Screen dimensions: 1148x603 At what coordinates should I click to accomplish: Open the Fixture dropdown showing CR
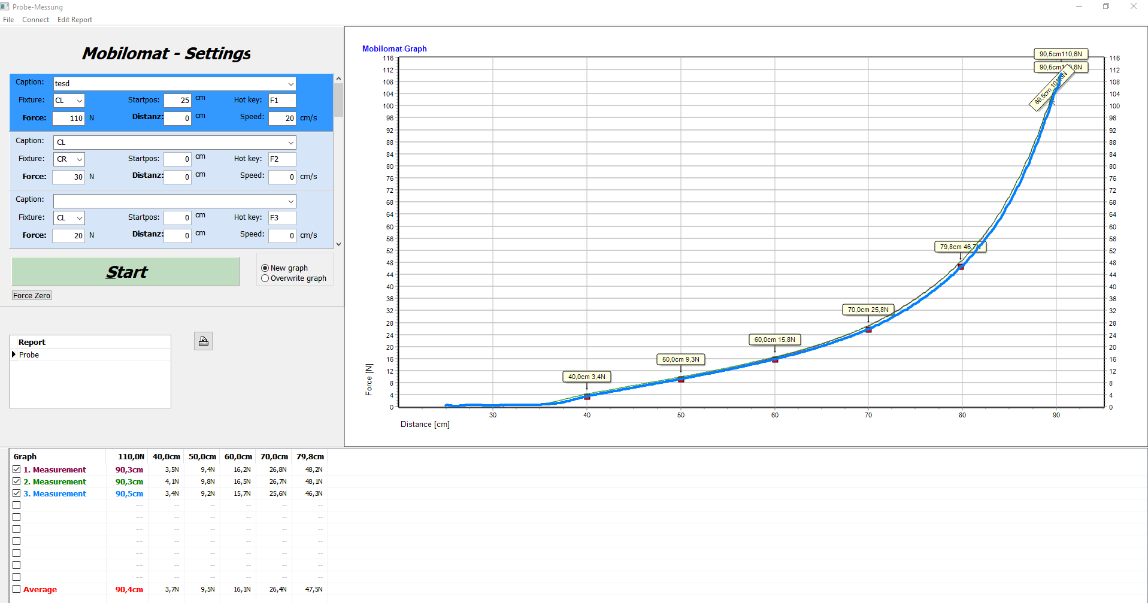click(x=79, y=159)
